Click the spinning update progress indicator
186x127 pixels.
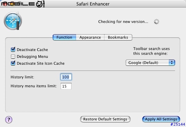157,22
